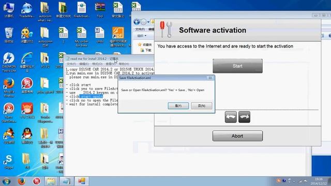Click Explorer window back navigation arrow

tap(137, 22)
